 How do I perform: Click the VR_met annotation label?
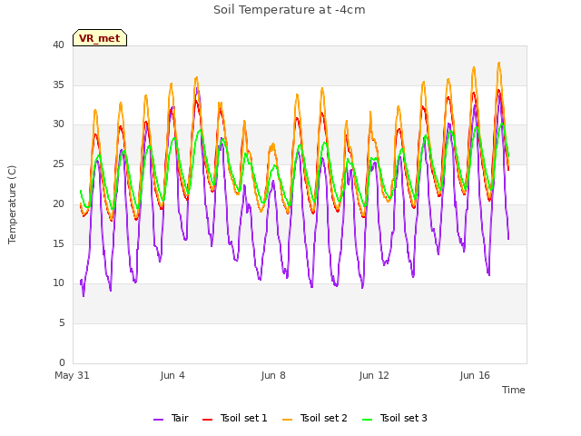[x=100, y=38]
